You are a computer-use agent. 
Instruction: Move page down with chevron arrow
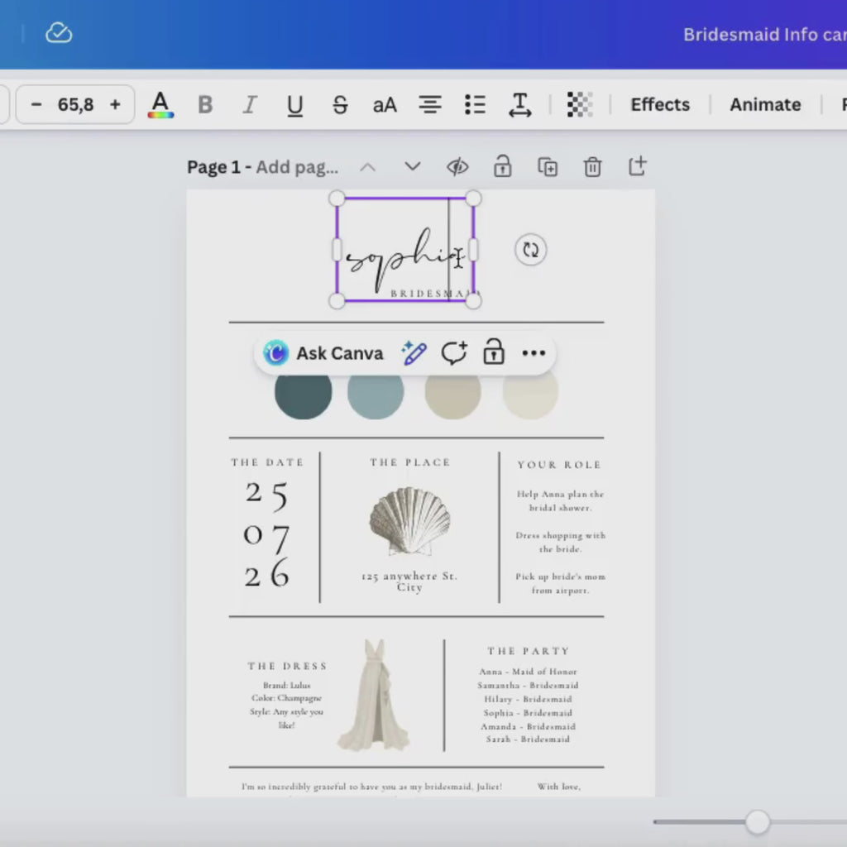pyautogui.click(x=413, y=166)
